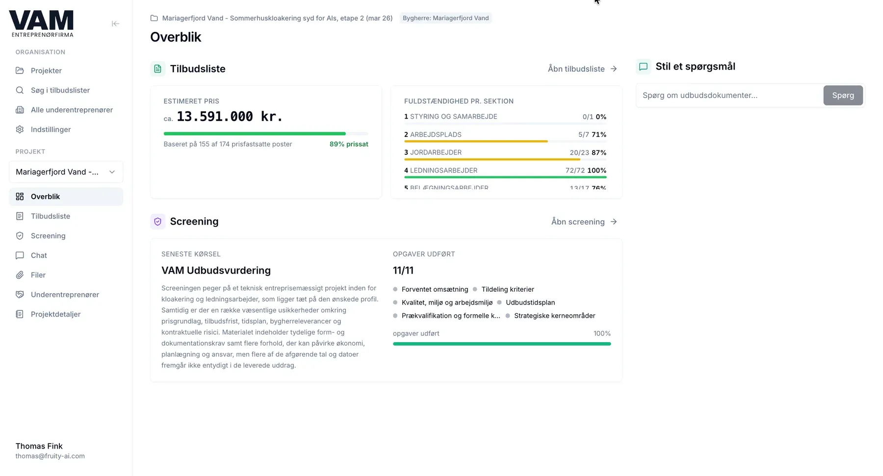Viewport: 883px width, 476px height.
Task: Click the Bygherre: Mariagerfjord Vand tag
Action: click(445, 18)
